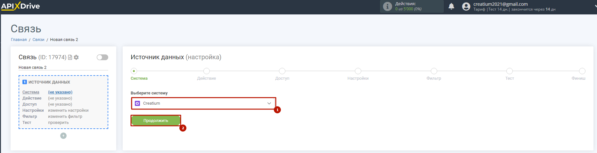Click Система label in data source block
Image resolution: width=597 pixels, height=153 pixels.
(31, 92)
